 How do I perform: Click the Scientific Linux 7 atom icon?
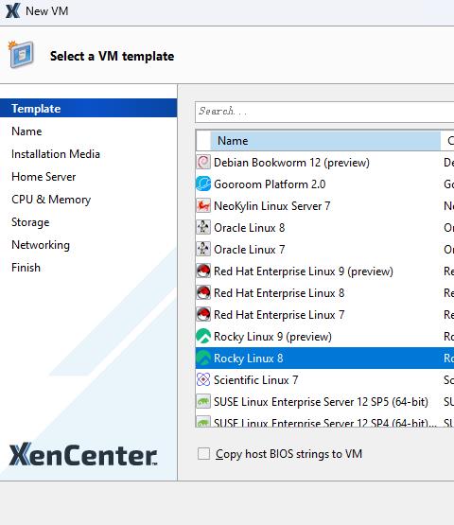coord(203,379)
